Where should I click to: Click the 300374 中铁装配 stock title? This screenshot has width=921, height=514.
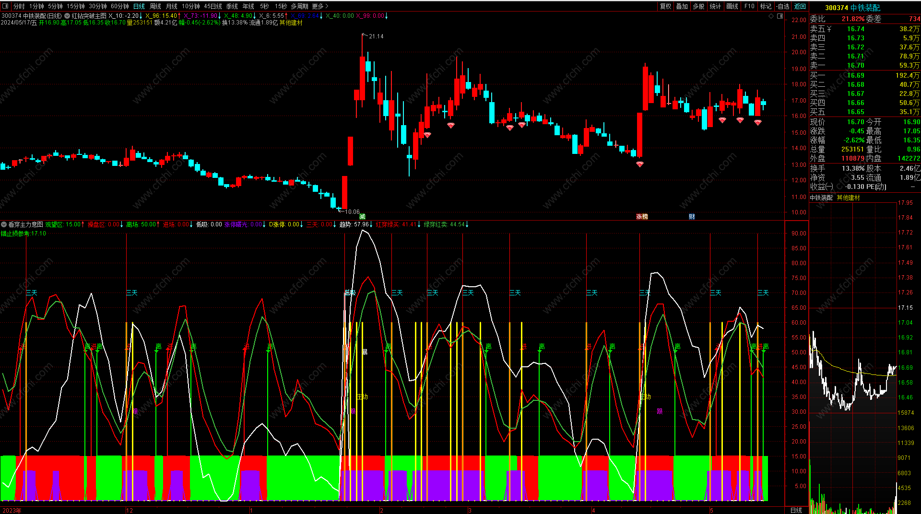852,8
